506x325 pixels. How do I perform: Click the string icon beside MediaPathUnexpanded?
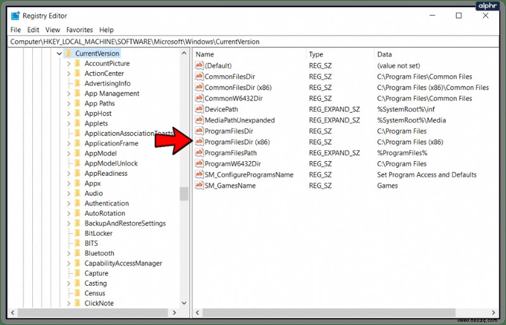[x=199, y=120]
